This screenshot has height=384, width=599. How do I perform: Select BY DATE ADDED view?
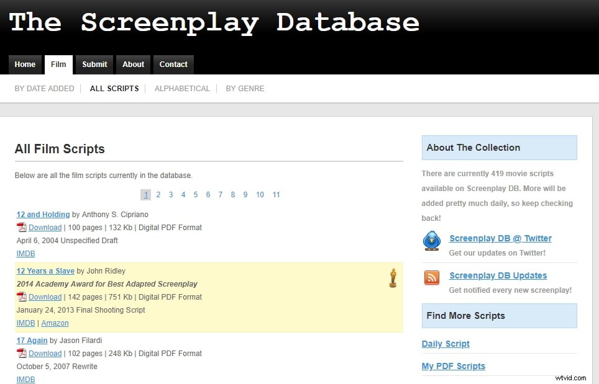(x=44, y=88)
